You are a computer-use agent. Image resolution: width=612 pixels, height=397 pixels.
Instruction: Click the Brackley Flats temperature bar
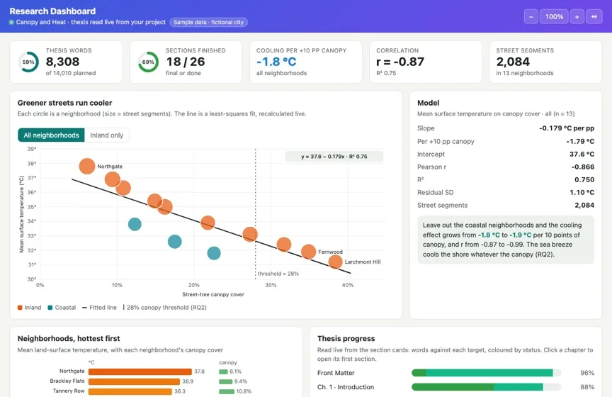(x=135, y=381)
